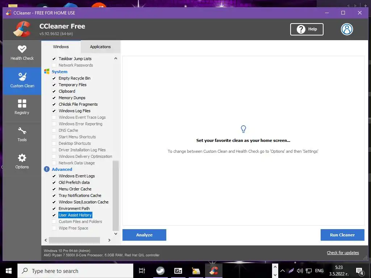Select the System category heading
This screenshot has width=371, height=278.
tap(60, 72)
